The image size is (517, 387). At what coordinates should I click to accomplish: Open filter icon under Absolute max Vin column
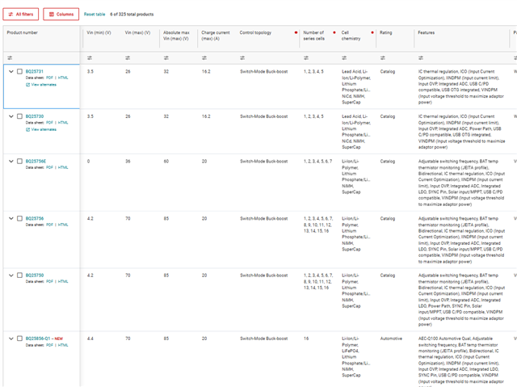[166, 57]
